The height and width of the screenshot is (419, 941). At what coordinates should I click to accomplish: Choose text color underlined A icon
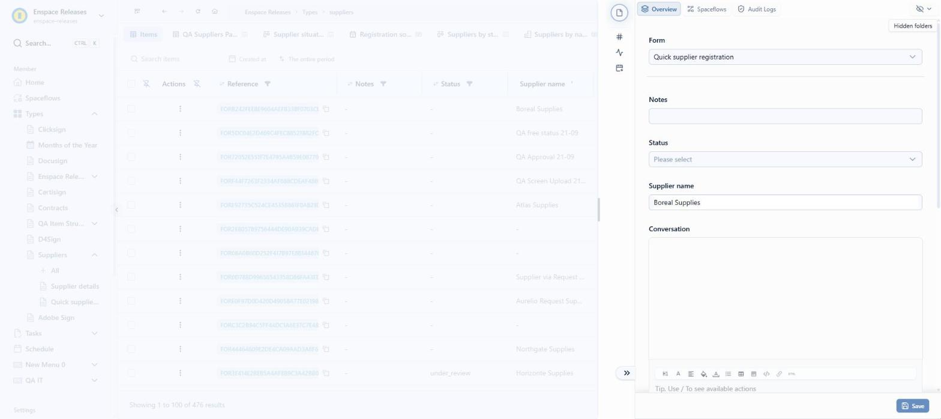point(716,374)
